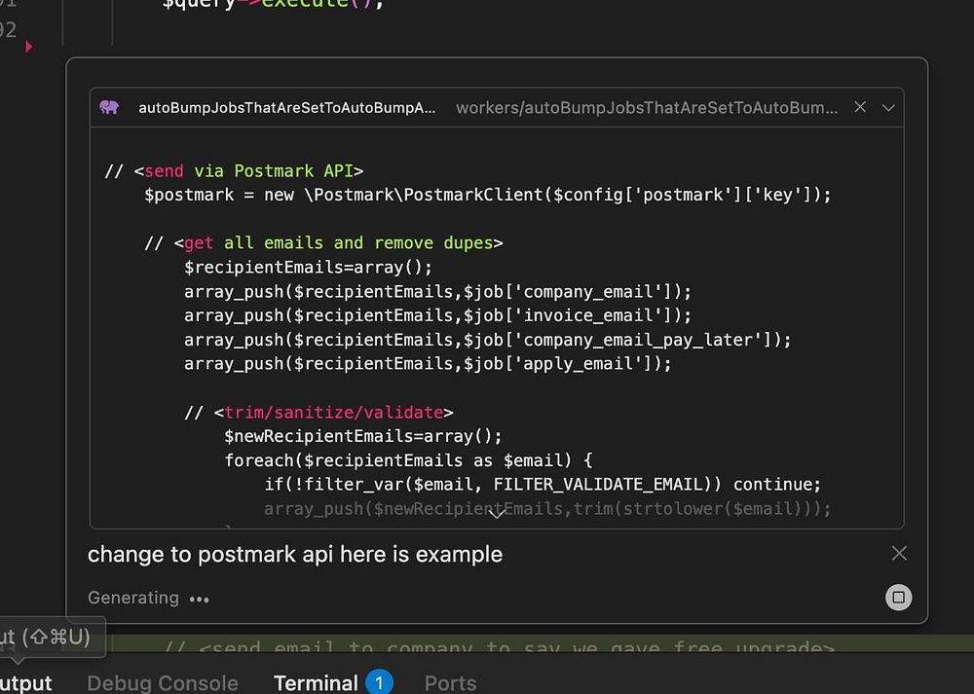The image size is (974, 694).
Task: Click the line '$recipientEmails=array();'
Action: 308,268
